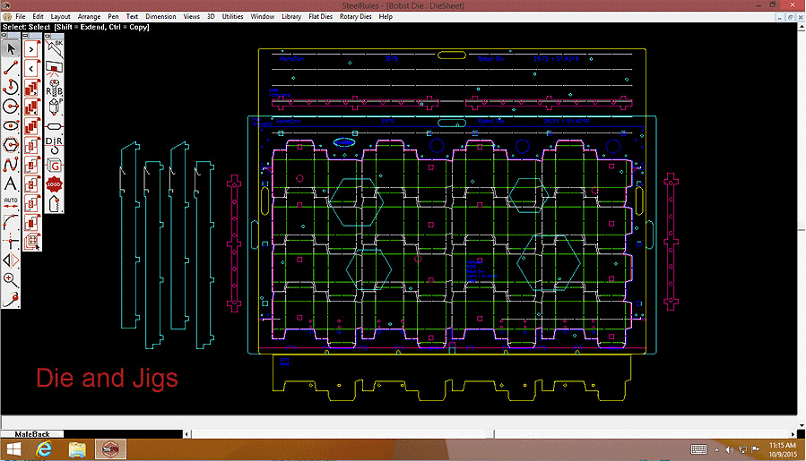Viewport: 806px width, 461px height.
Task: Open Internet Explorer from the taskbar
Action: click(x=43, y=448)
